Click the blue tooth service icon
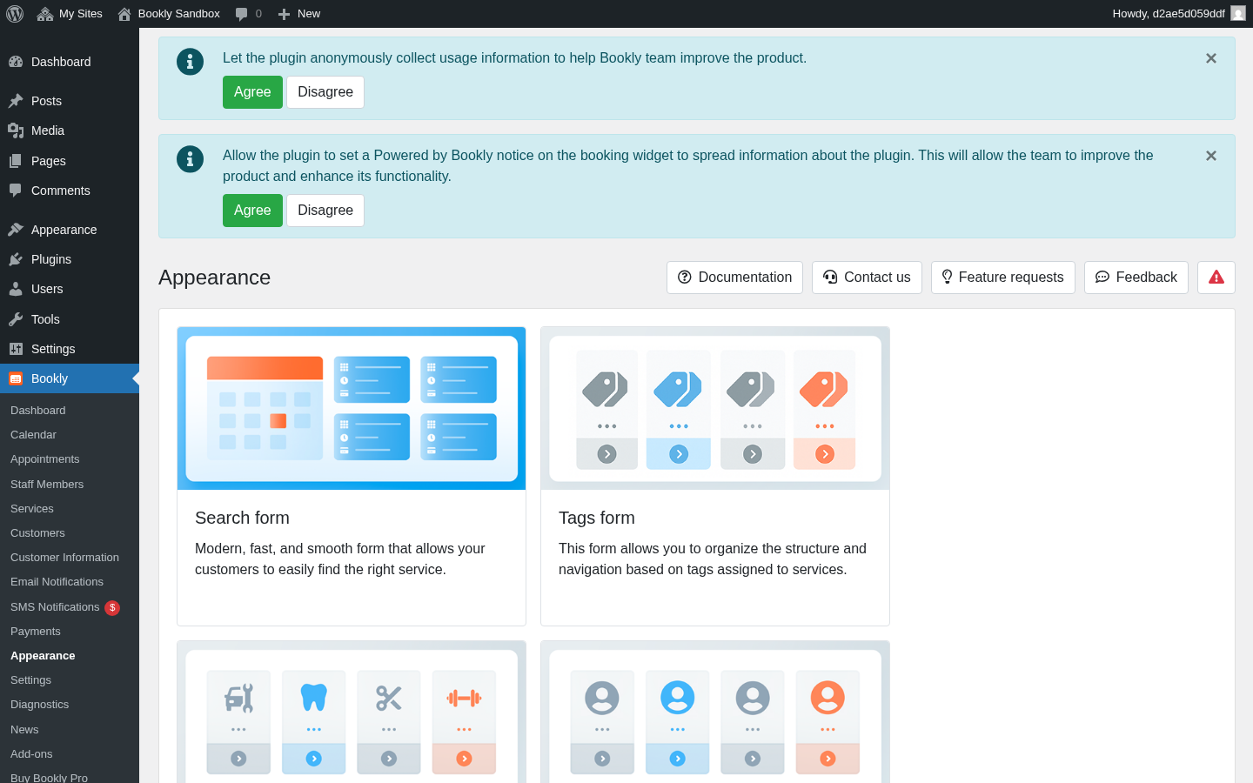 (x=314, y=698)
